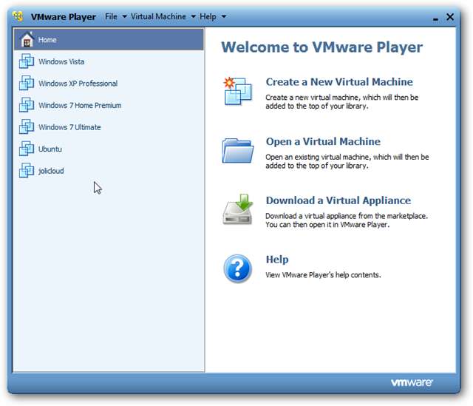
Task: Select Windows XP Professional in the library
Action: 78,84
